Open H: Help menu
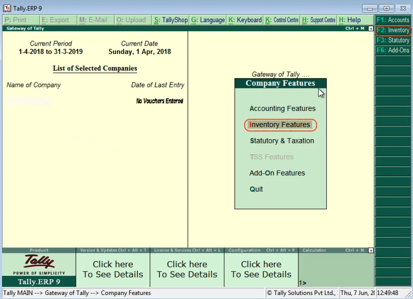Image resolution: width=413 pixels, height=299 pixels. coord(356,20)
